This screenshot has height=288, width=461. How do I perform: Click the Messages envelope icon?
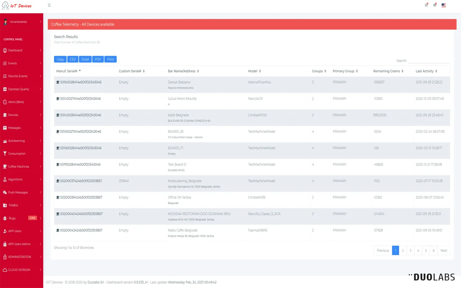click(x=5, y=128)
